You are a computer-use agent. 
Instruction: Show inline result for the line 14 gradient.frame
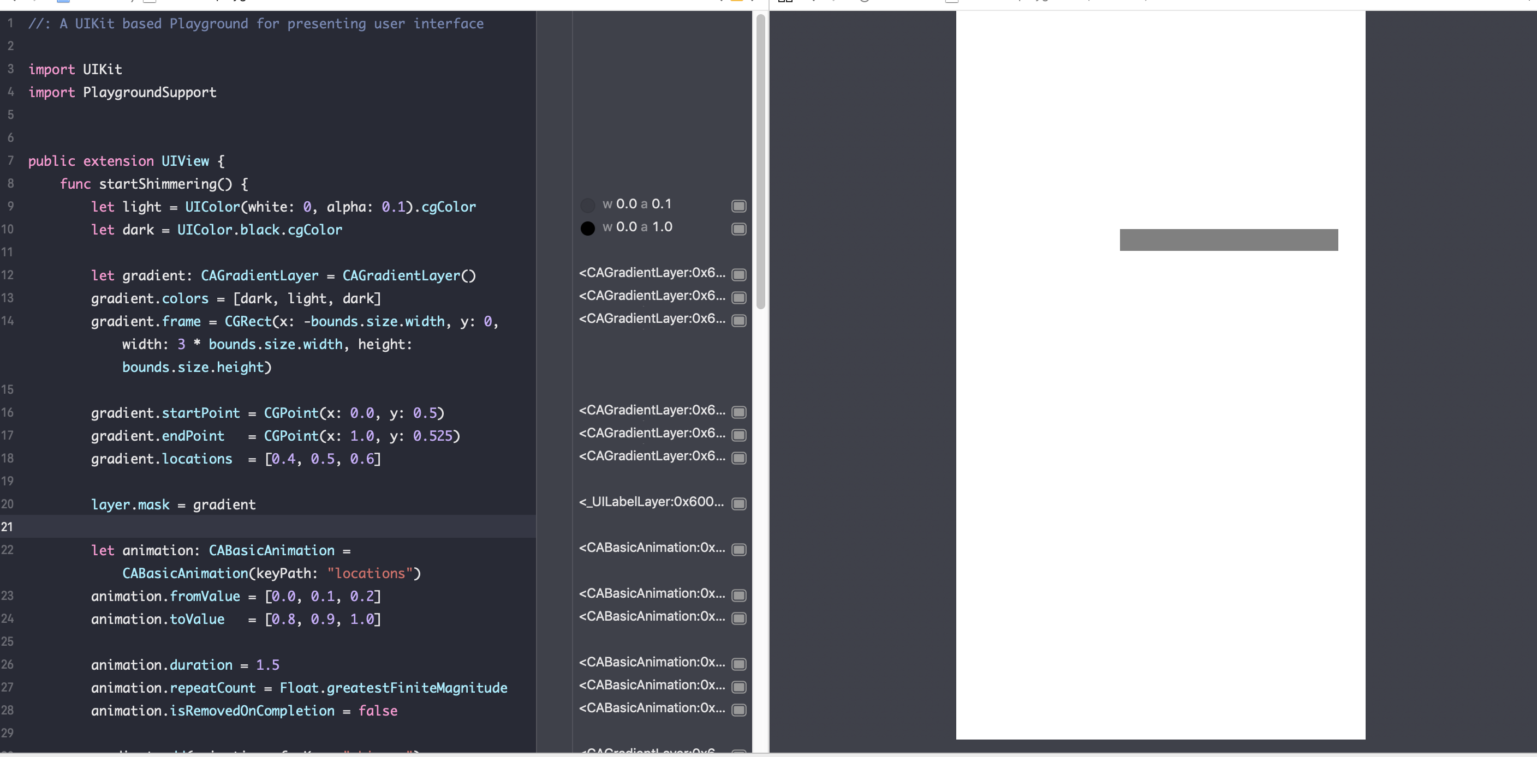tap(738, 321)
